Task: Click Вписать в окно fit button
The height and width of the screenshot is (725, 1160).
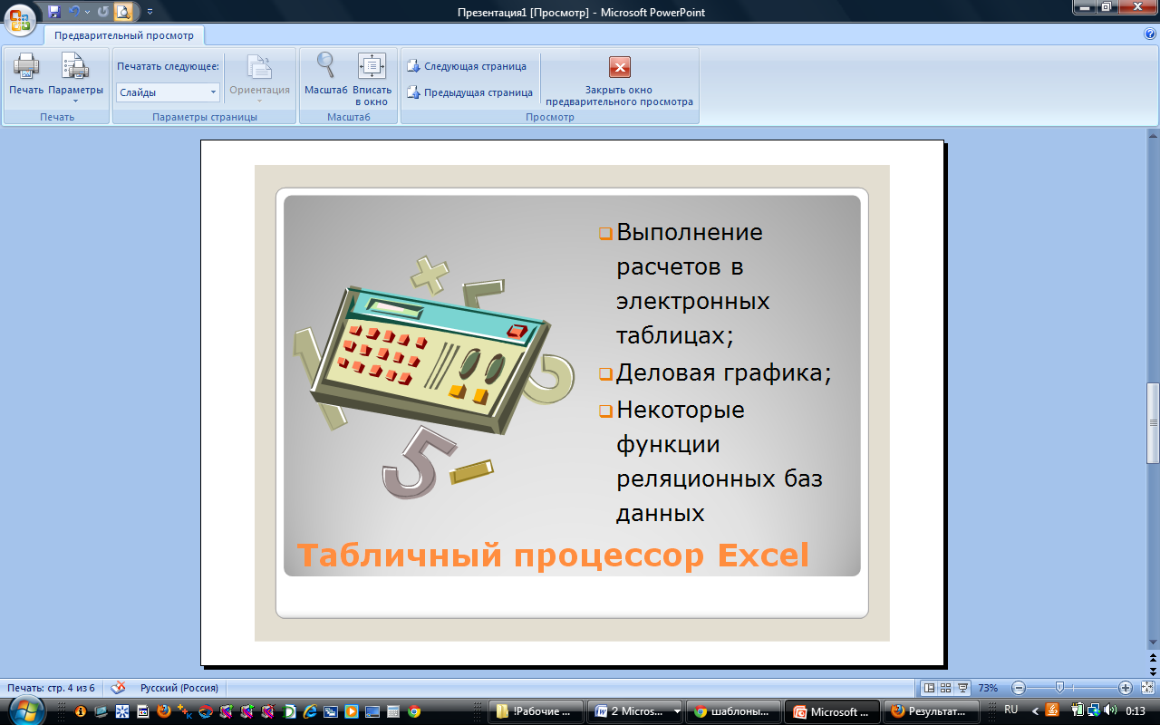Action: tap(372, 80)
